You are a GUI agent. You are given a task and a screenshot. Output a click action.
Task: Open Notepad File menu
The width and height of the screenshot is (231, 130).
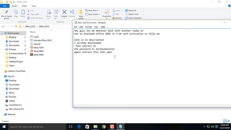(x=76, y=27)
